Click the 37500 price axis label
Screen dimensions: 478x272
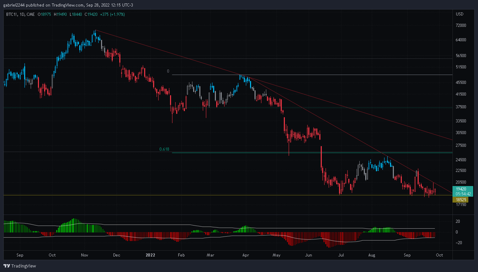461,107
